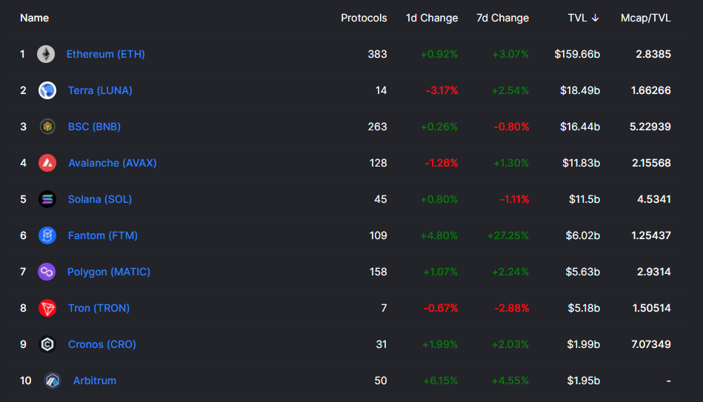Click the Avalanche red logo icon

[x=47, y=163]
